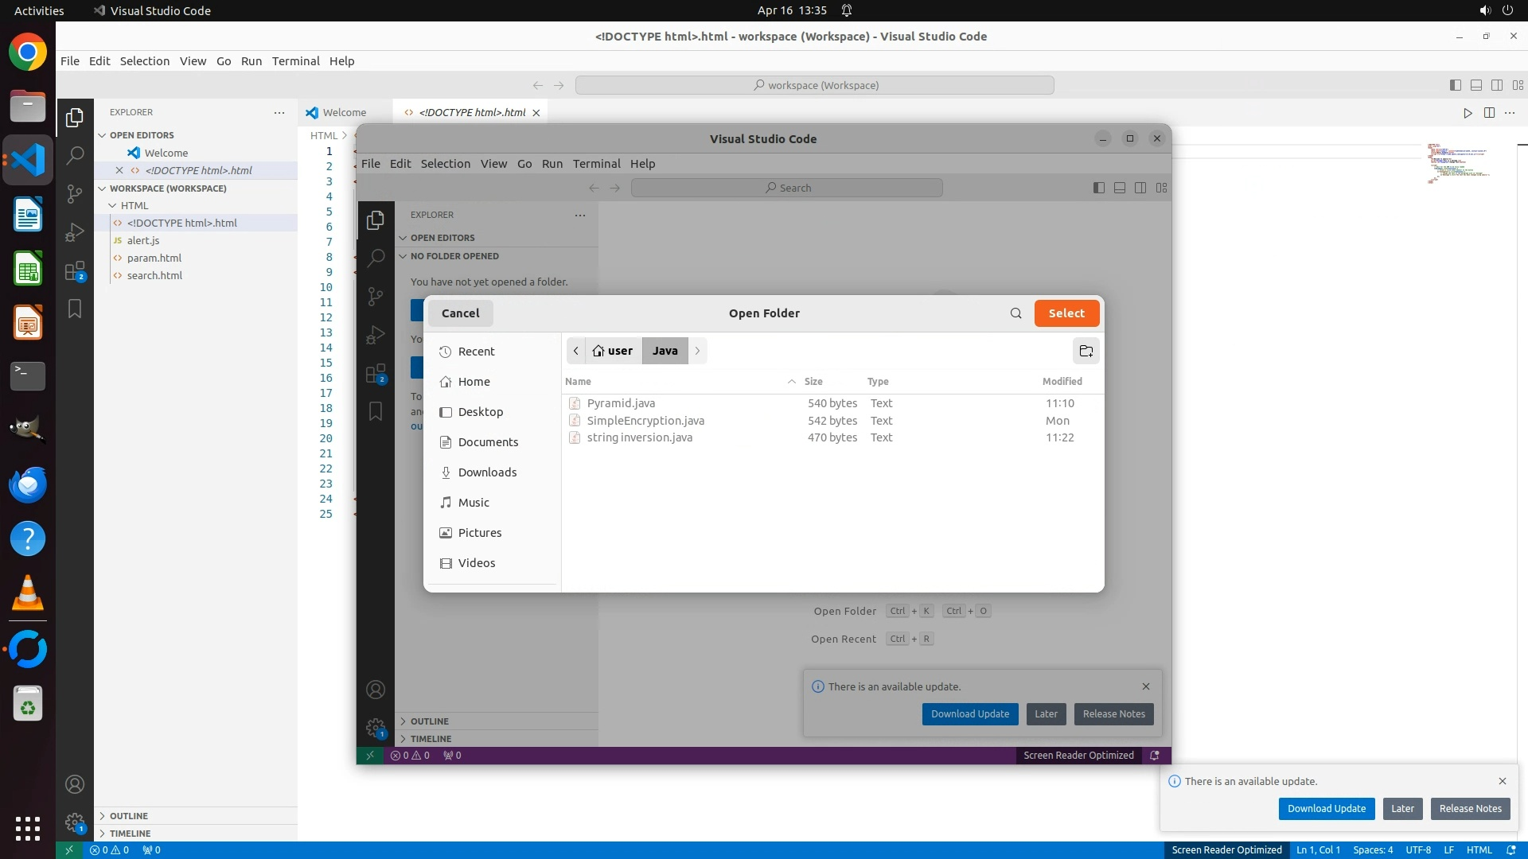Open Extensions view in main activity bar
Viewport: 1528px width, 859px height.
75,271
